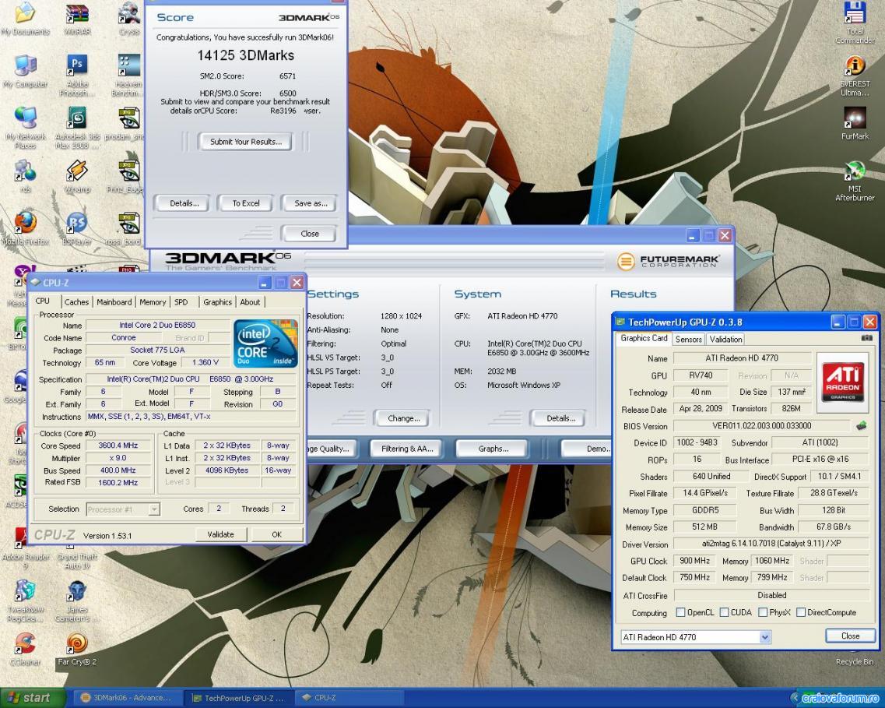Launch the MSI Afterburner desktop shortcut
The width and height of the screenshot is (885, 708).
(855, 181)
